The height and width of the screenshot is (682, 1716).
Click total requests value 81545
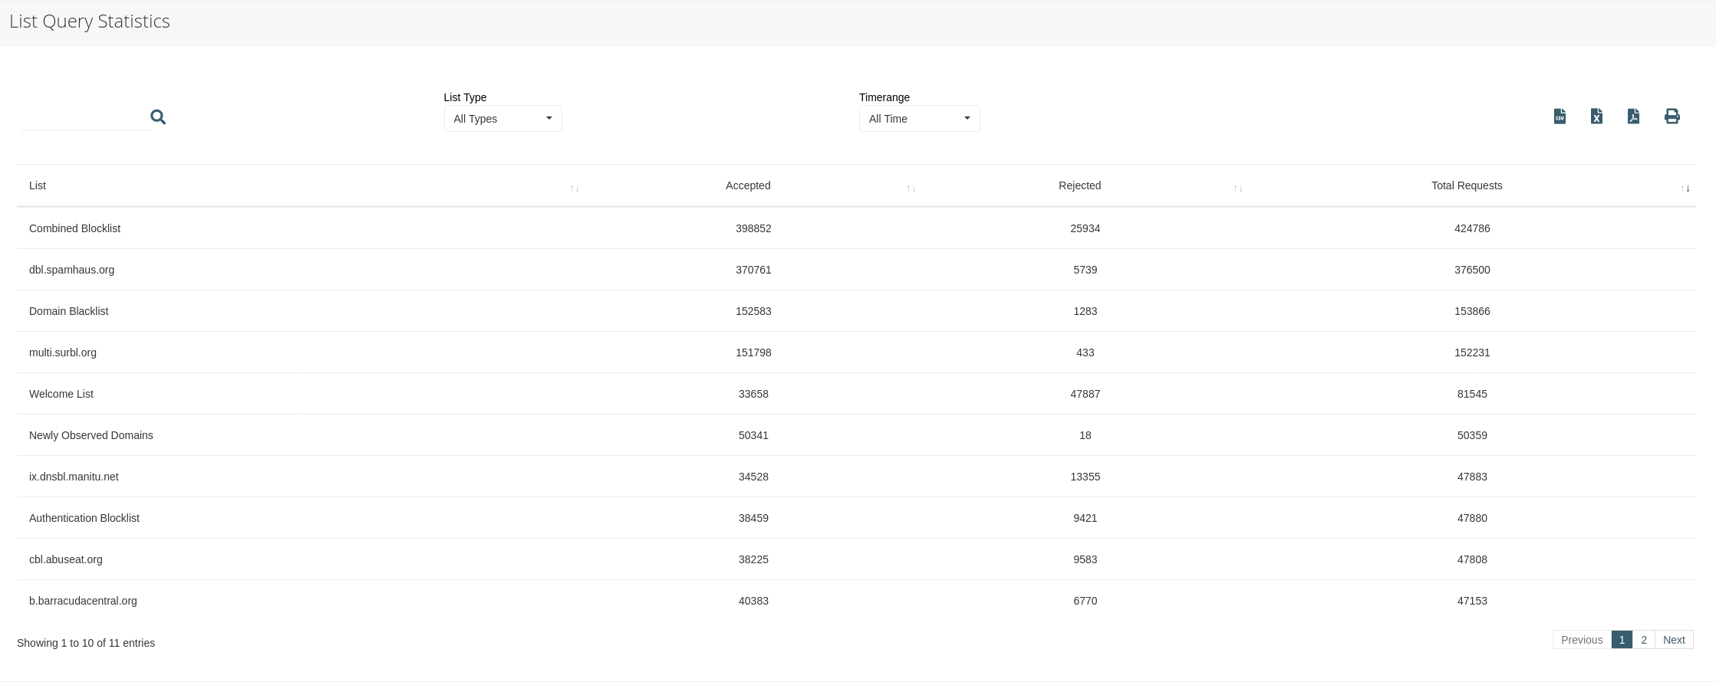[1472, 394]
